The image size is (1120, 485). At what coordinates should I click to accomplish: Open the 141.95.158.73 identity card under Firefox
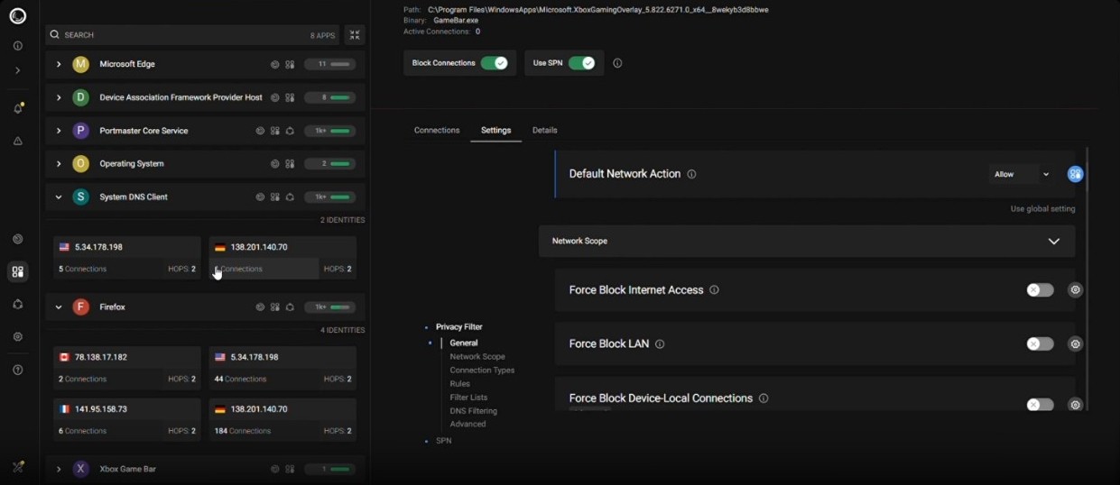coord(127,419)
